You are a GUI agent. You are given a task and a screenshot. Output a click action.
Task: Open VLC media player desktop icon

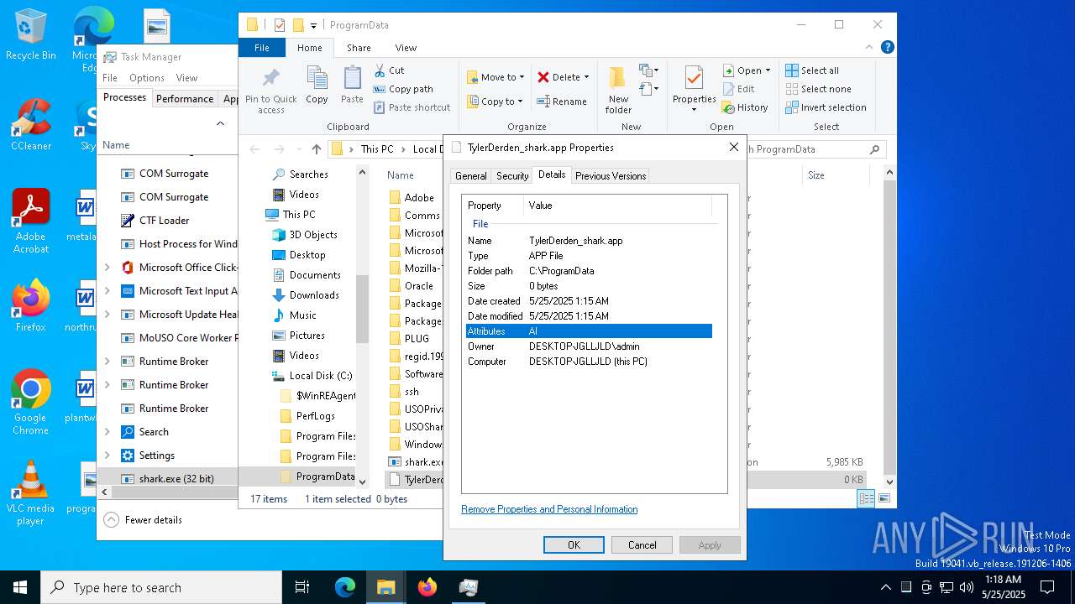30,493
